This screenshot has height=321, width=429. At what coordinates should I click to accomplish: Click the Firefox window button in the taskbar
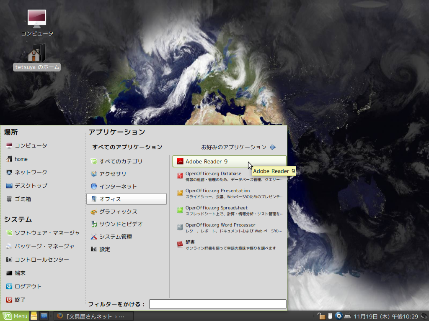(94, 316)
